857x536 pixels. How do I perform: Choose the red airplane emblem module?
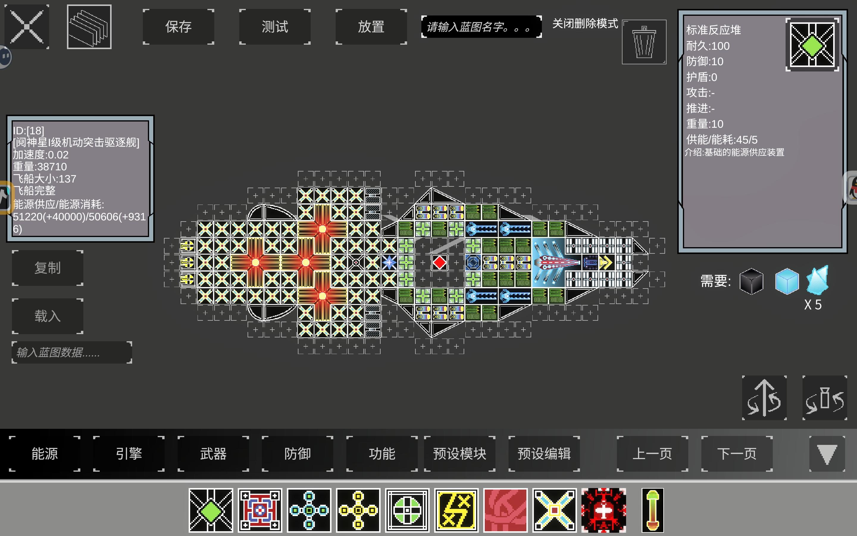point(603,510)
